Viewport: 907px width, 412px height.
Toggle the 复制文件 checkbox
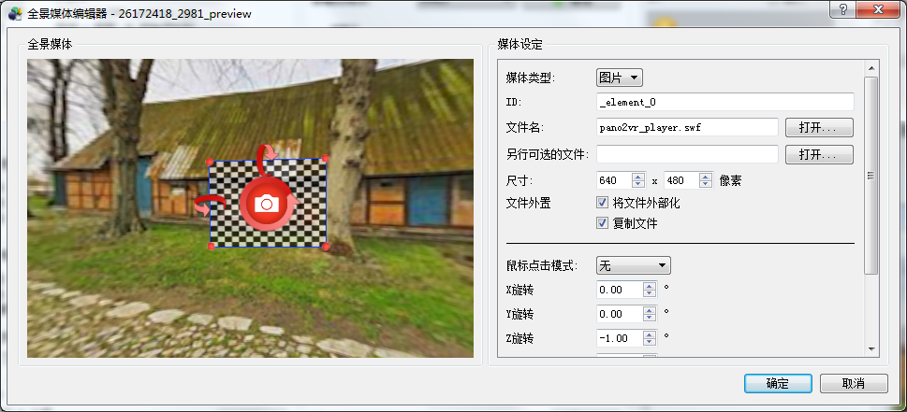pyautogui.click(x=603, y=222)
